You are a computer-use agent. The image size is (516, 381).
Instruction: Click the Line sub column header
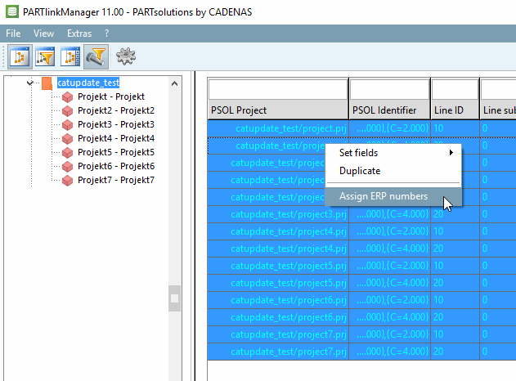click(x=498, y=110)
